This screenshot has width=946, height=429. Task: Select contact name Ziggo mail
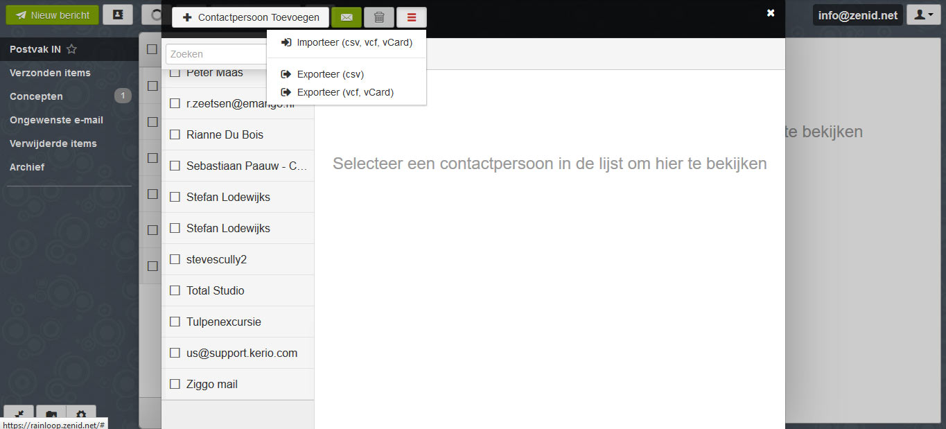[x=212, y=384]
